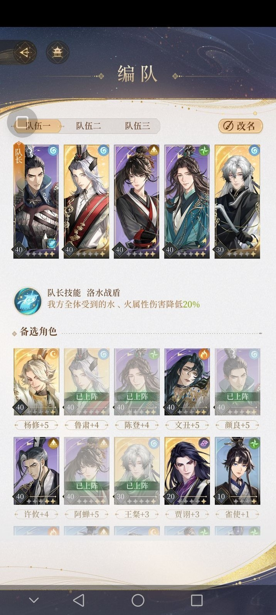The width and height of the screenshot is (276, 615).
Task: Switch to 队伍二 tab
Action: (88, 126)
